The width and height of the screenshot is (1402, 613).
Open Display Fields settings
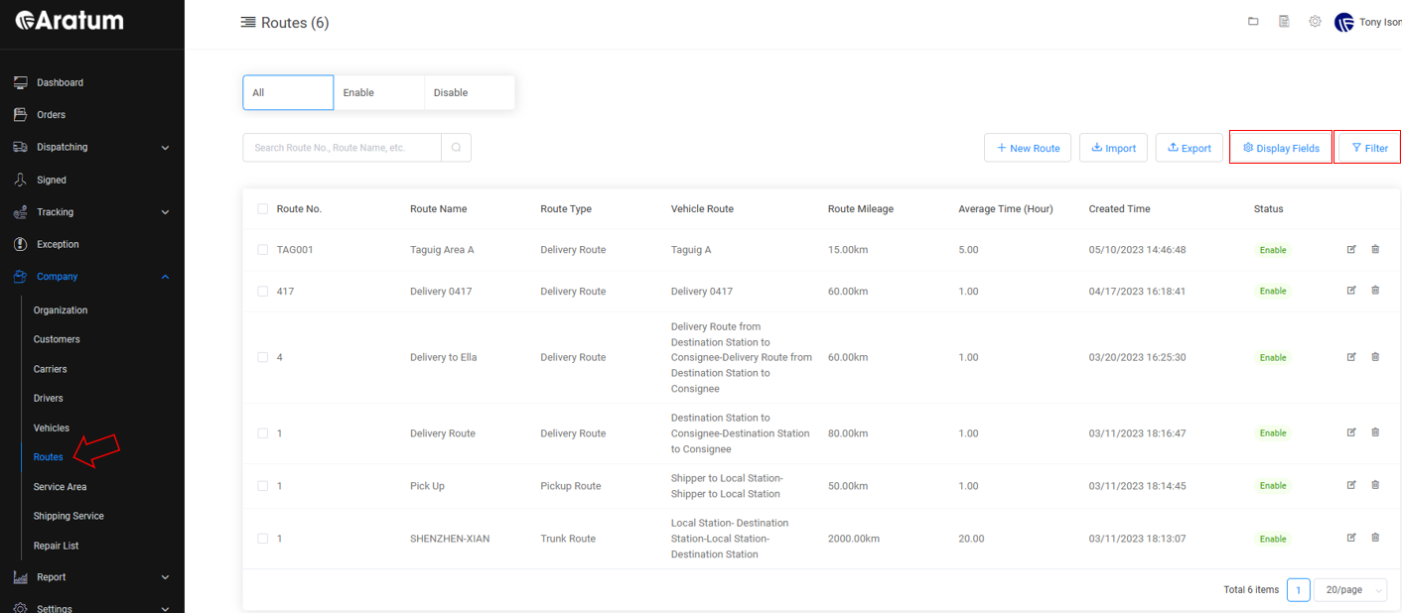tap(1281, 148)
